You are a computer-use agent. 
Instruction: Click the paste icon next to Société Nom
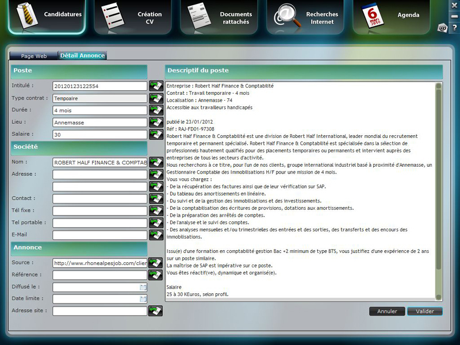[156, 162]
